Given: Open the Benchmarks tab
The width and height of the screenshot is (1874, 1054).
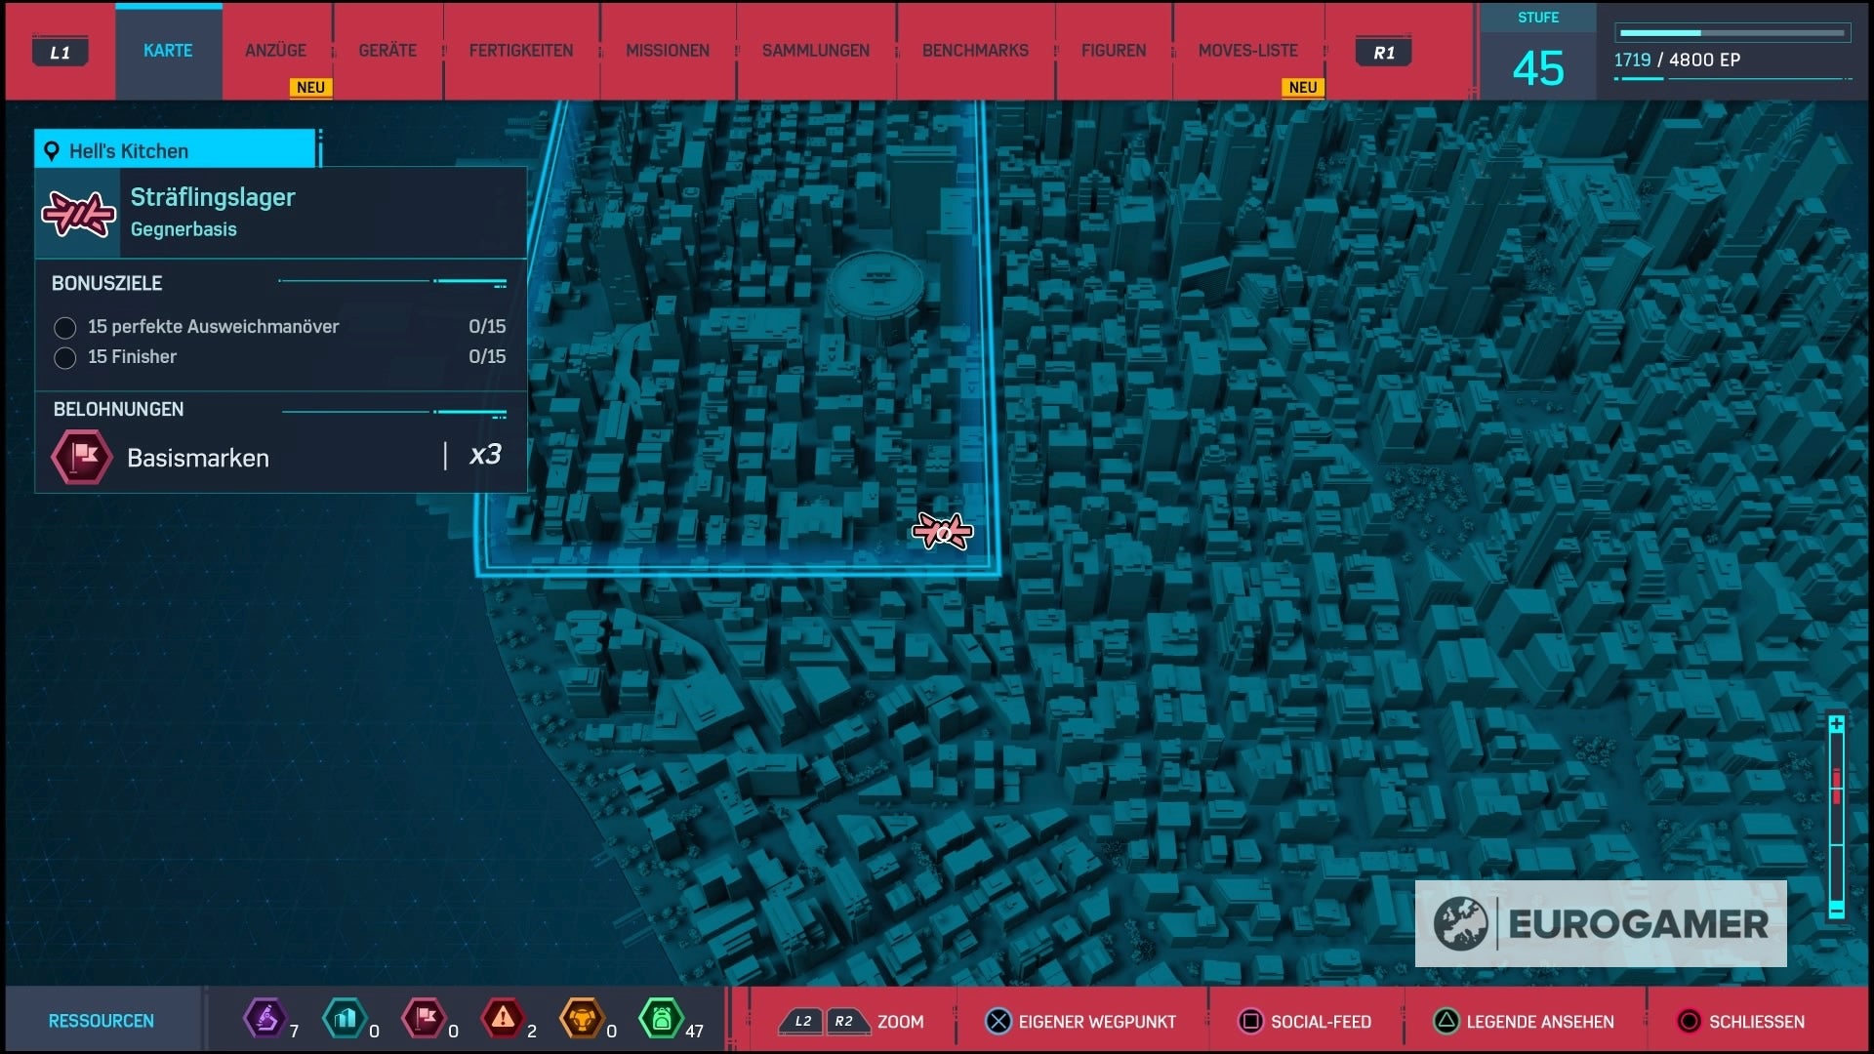Looking at the screenshot, I should (975, 51).
